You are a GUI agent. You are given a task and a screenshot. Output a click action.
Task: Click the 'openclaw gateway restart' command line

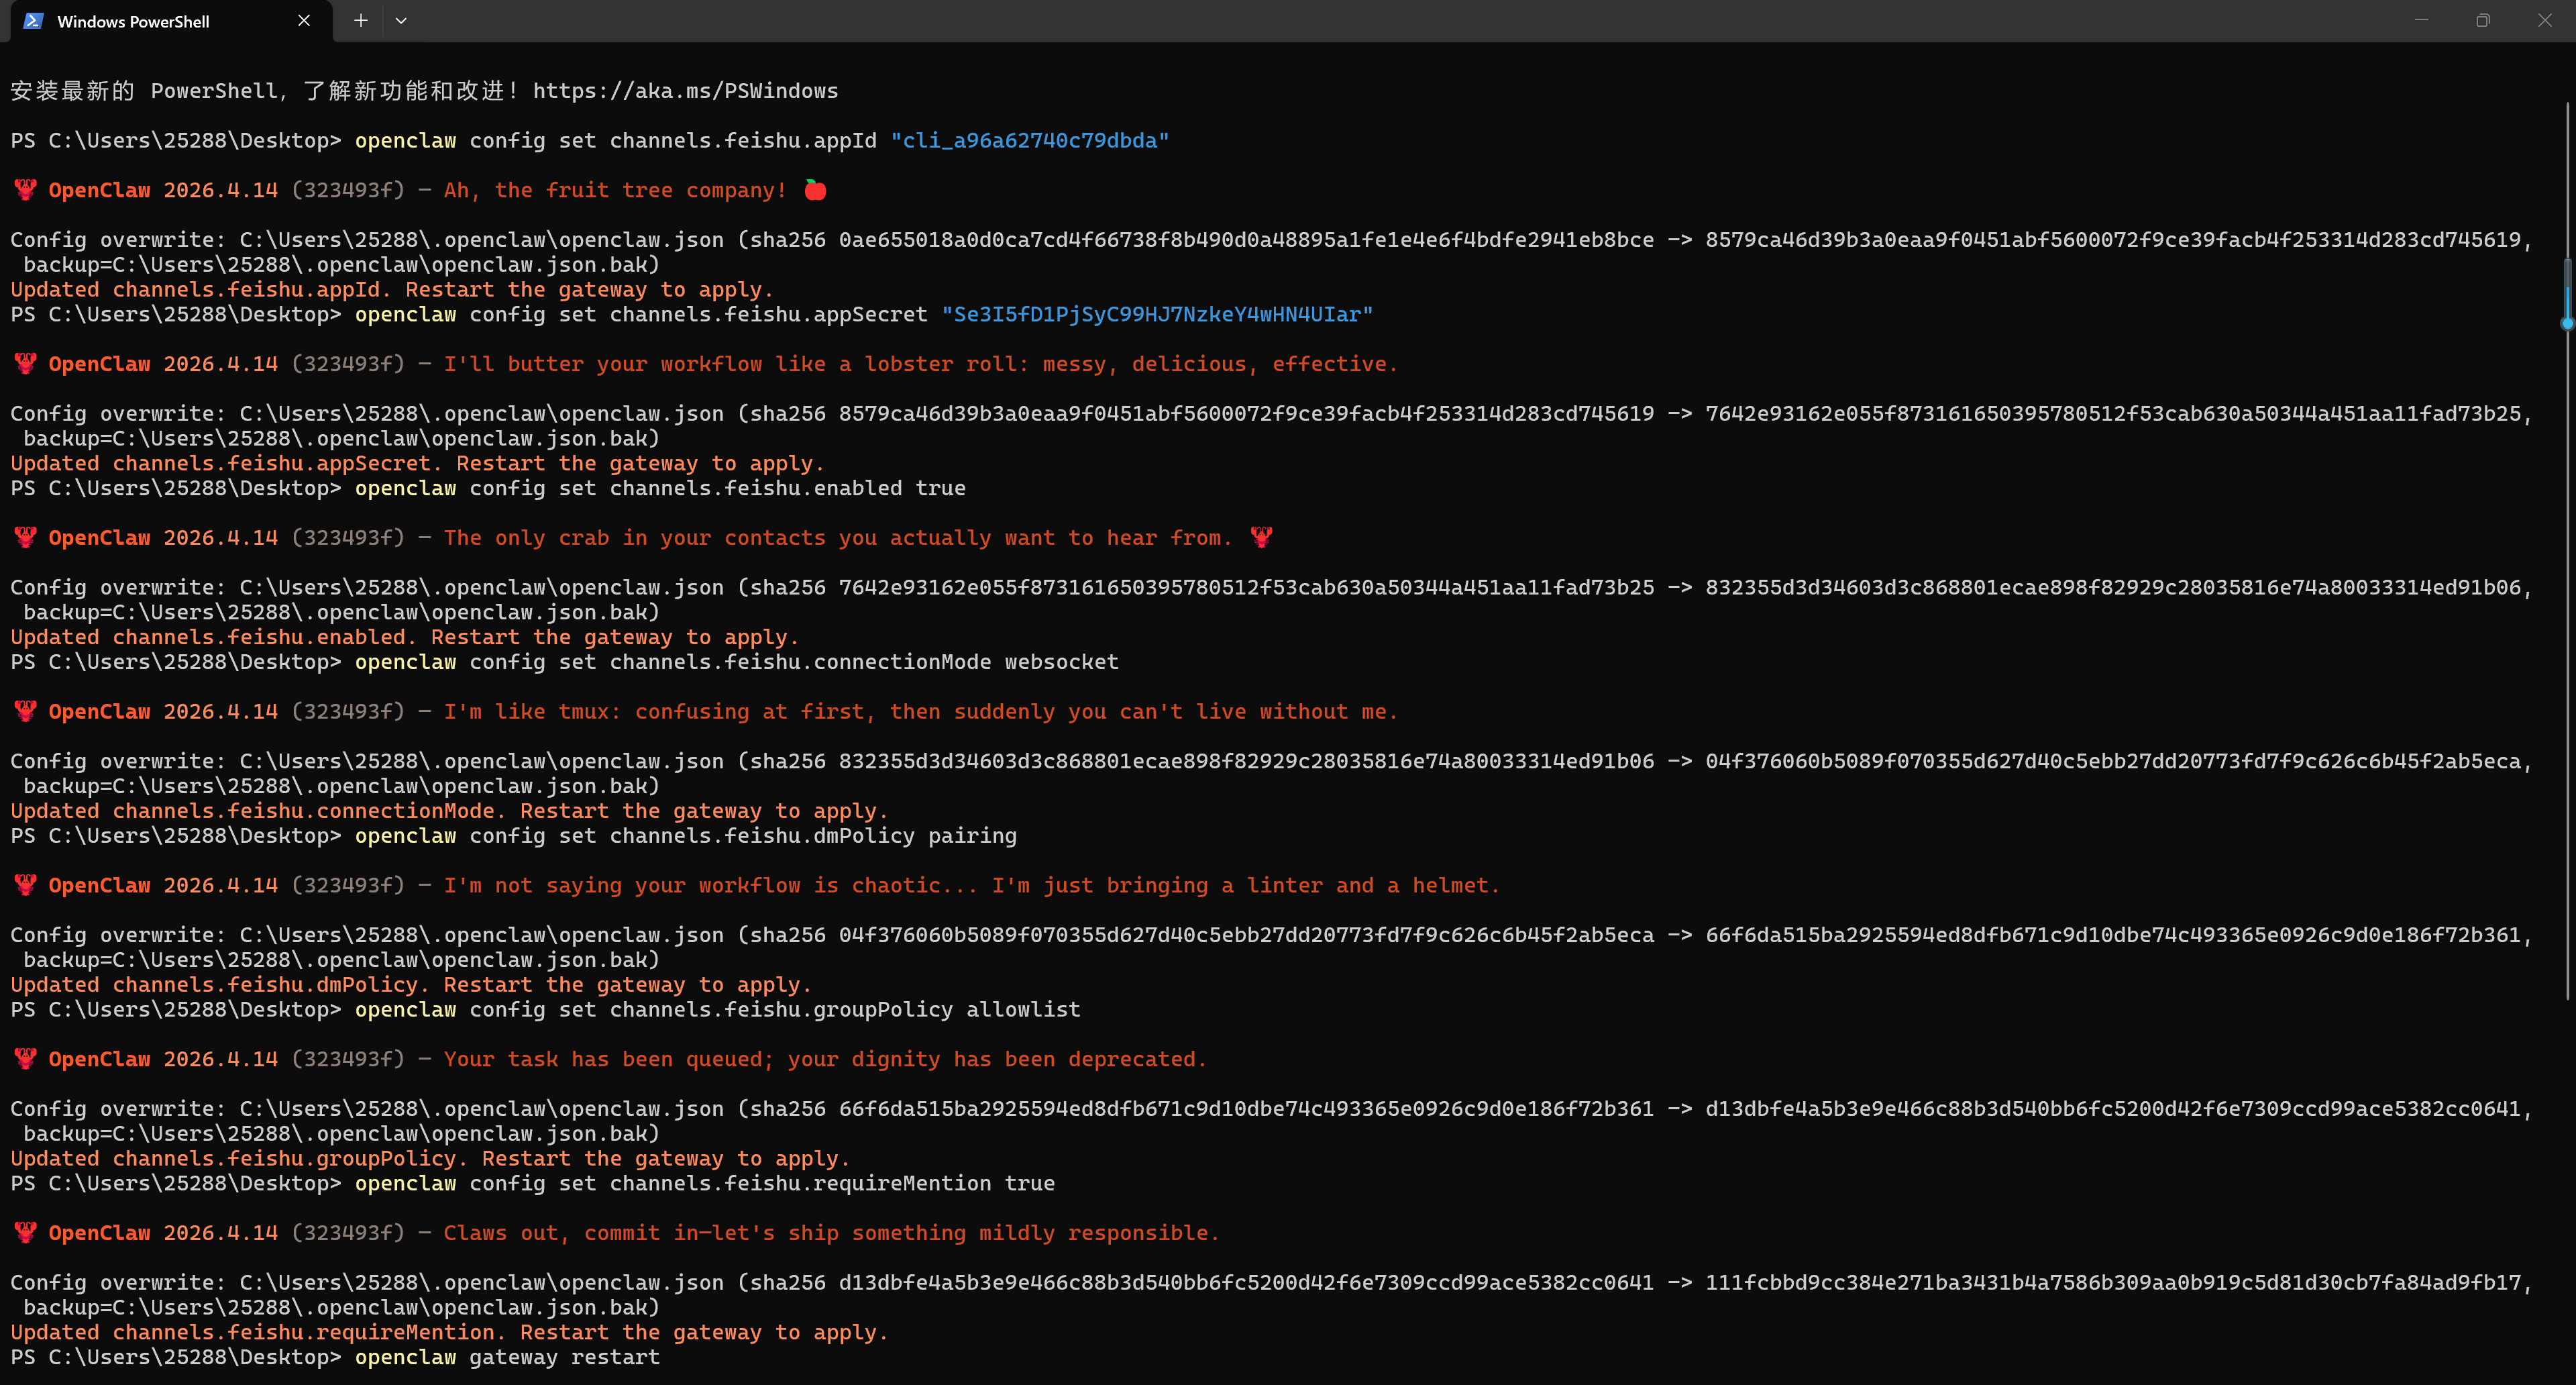click(507, 1357)
